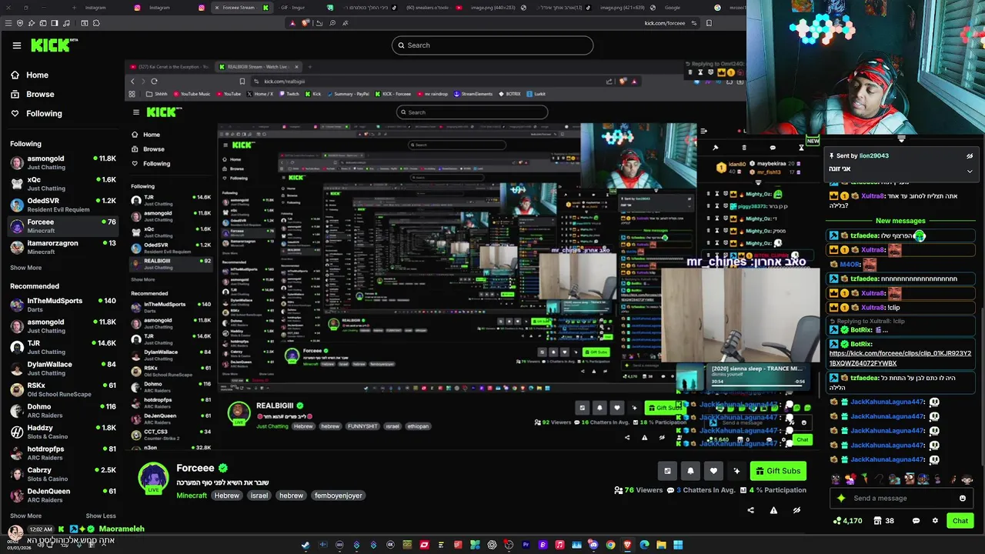
Task: Open OdedSVR Resident Evil Requiem channel
Action: 62,205
